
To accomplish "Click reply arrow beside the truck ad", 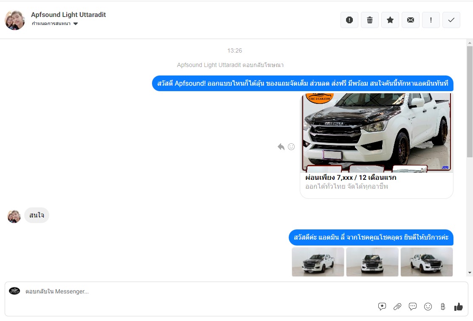I will 281,147.
